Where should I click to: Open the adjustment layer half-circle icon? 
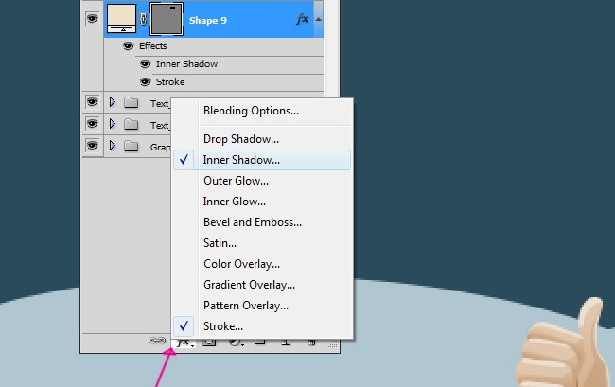(236, 343)
